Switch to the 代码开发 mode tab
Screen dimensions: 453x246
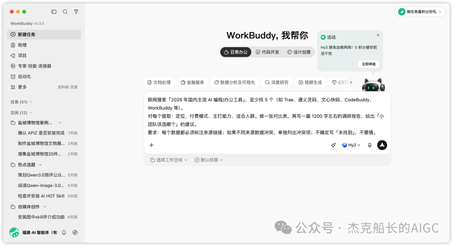pyautogui.click(x=268, y=52)
